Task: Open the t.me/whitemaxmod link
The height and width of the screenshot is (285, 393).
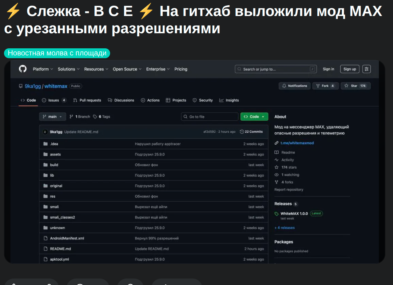Action: tap(297, 143)
